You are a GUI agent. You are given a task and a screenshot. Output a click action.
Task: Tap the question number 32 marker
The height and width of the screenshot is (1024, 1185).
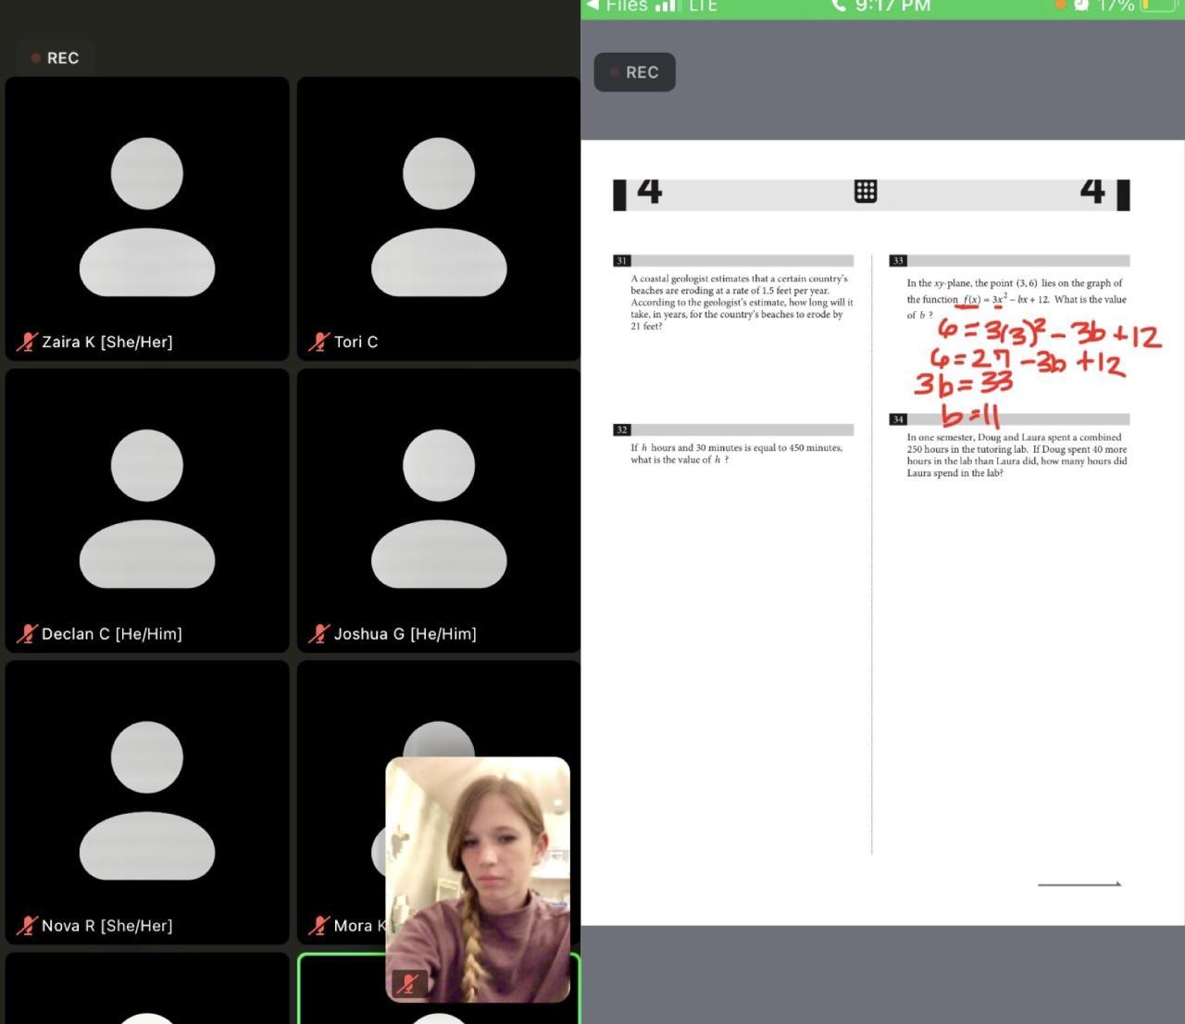[621, 430]
